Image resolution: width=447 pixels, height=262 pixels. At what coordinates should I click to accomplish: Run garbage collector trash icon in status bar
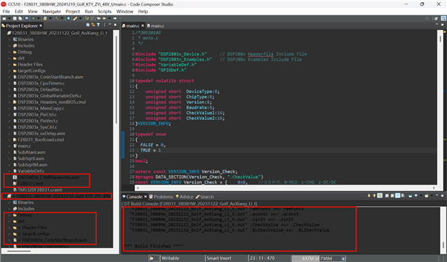point(343,259)
